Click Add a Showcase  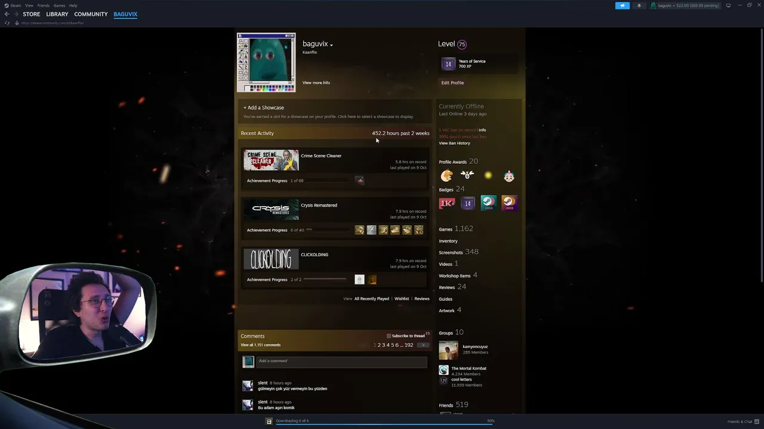[x=264, y=108]
